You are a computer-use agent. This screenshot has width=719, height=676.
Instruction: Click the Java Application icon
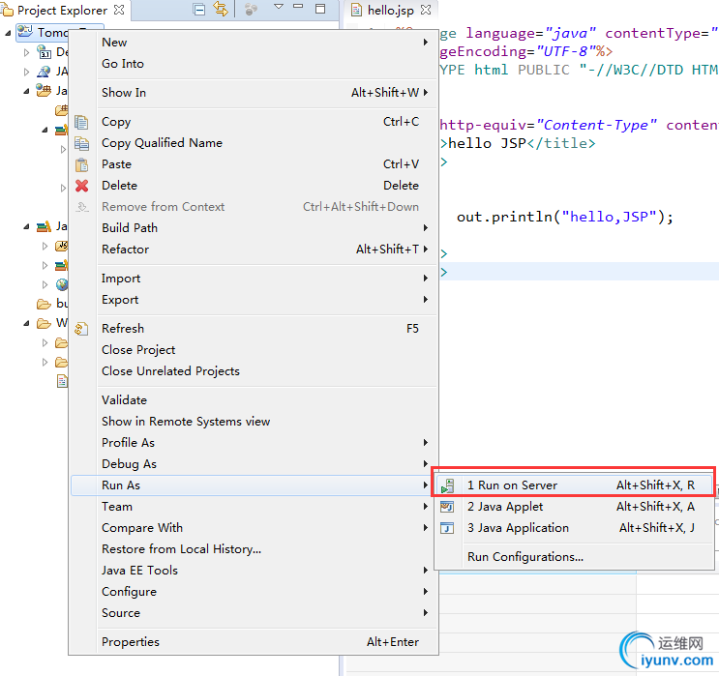tap(447, 528)
